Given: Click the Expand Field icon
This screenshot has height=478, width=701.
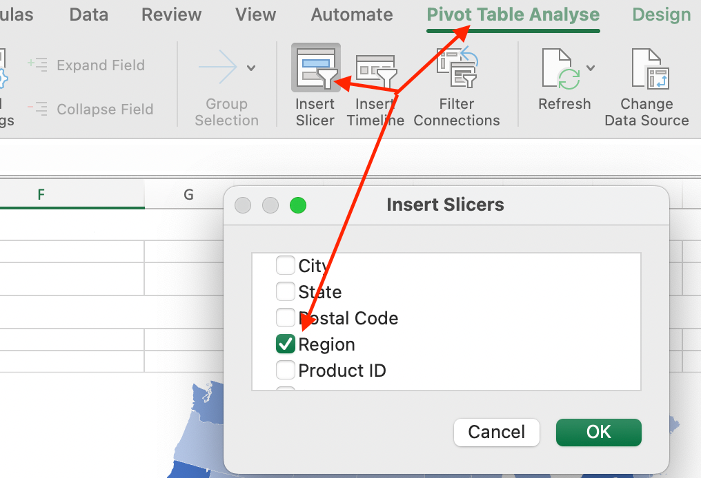Looking at the screenshot, I should point(37,65).
